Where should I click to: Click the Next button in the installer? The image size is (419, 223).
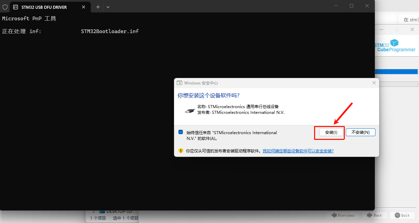pyautogui.click(x=374, y=215)
